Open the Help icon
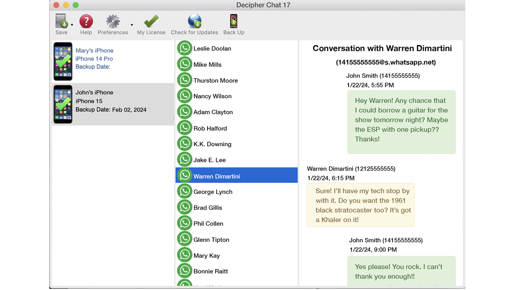 [86, 21]
